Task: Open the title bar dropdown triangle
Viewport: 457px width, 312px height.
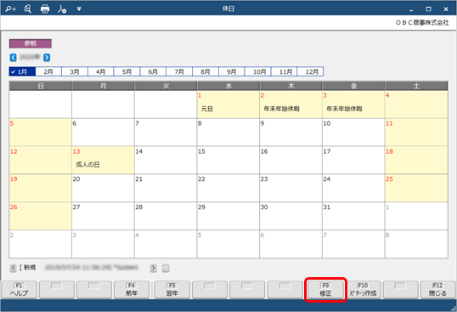Action: [79, 9]
